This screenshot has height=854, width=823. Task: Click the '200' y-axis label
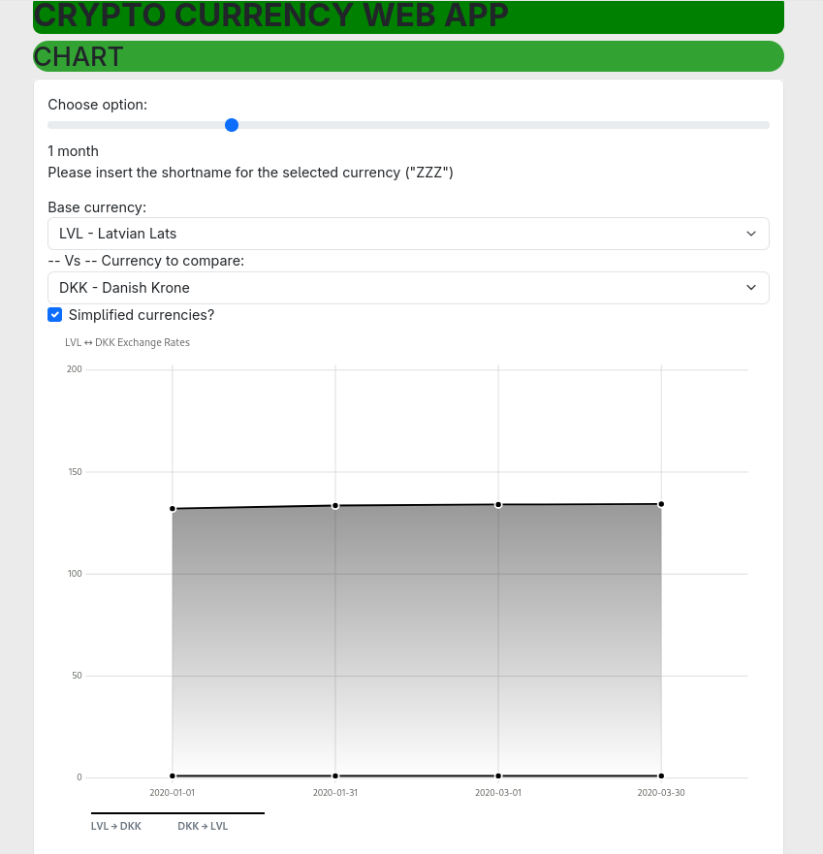click(75, 369)
